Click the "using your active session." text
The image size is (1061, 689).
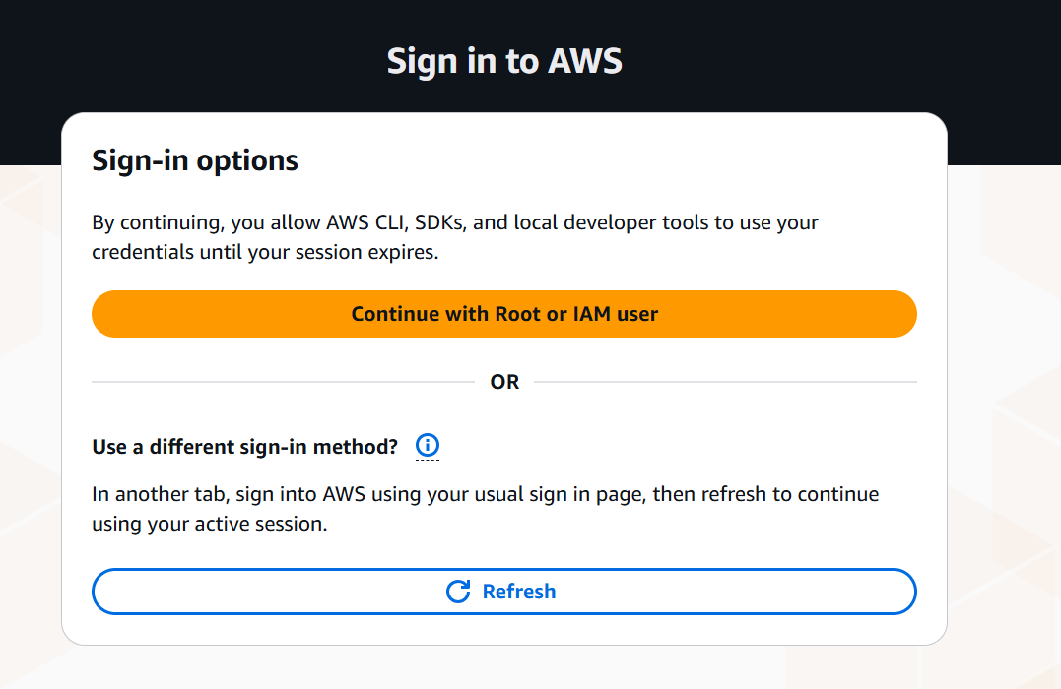[209, 524]
